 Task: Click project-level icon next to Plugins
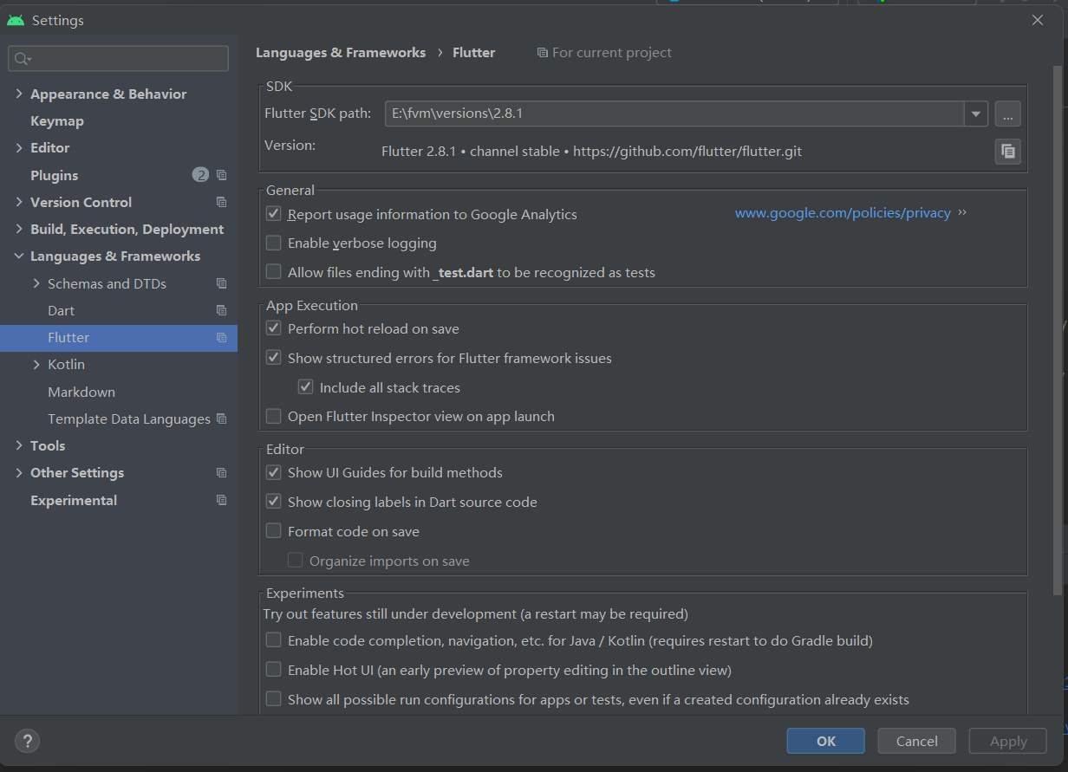point(221,175)
